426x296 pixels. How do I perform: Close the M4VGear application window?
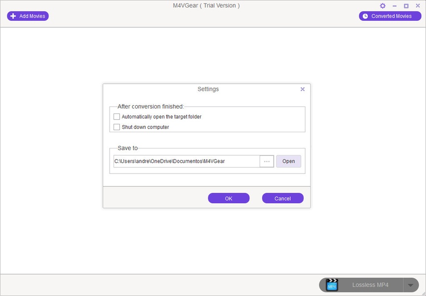418,6
